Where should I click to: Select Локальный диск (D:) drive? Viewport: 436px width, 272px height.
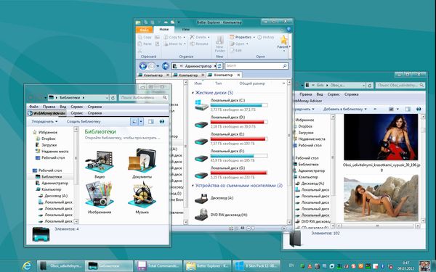click(231, 122)
